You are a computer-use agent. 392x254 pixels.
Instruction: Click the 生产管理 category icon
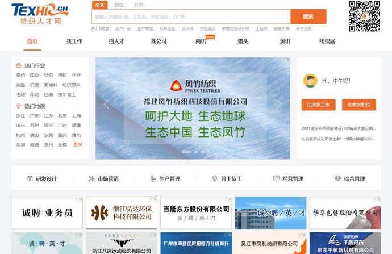click(x=153, y=178)
